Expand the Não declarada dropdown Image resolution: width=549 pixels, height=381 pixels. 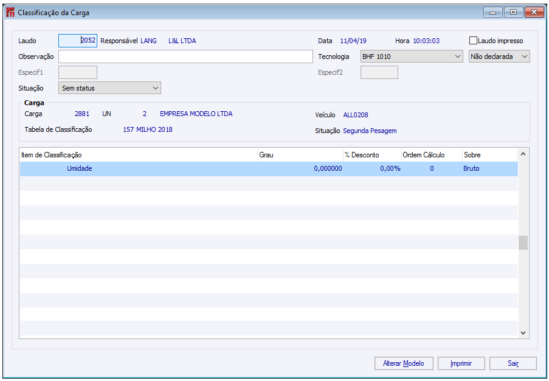pos(499,57)
